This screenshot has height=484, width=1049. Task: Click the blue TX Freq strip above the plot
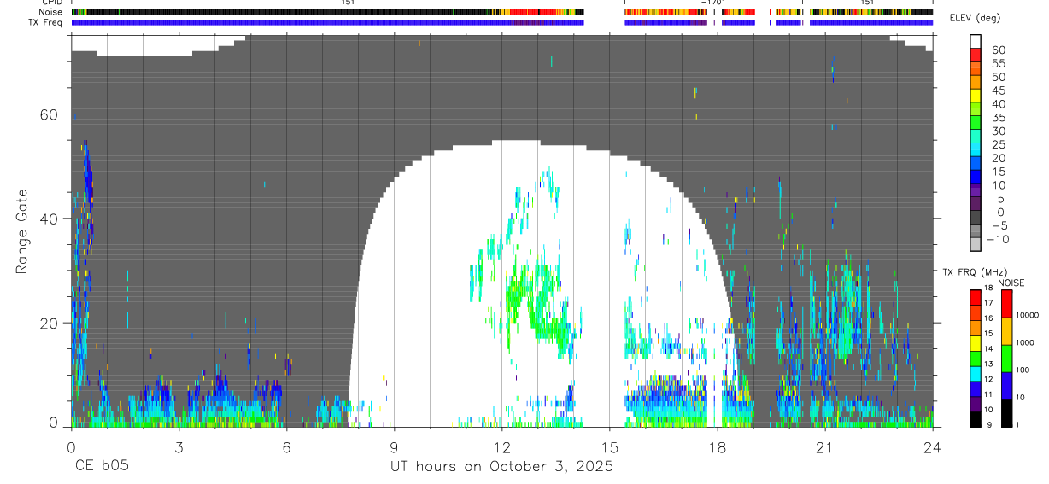point(501,22)
